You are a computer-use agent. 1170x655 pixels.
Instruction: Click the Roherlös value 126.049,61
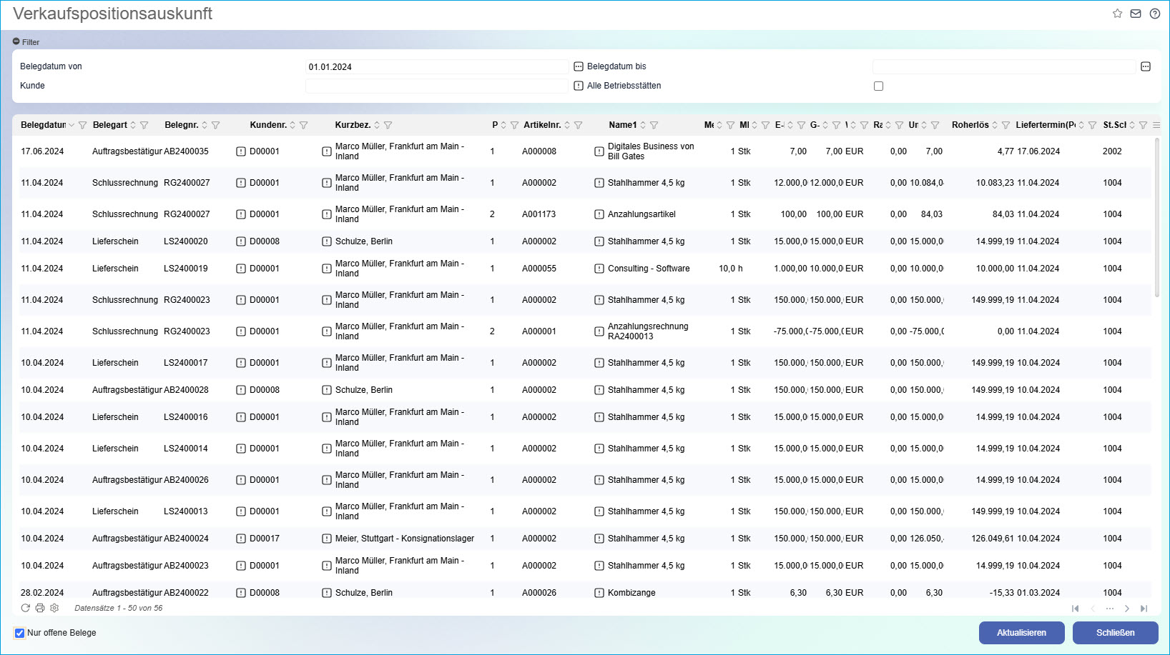[993, 539]
